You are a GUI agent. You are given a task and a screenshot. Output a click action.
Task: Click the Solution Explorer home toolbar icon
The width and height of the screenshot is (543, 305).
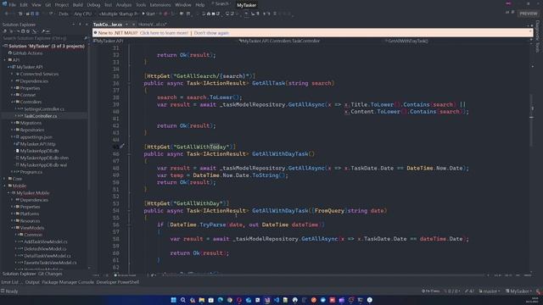tap(5, 31)
